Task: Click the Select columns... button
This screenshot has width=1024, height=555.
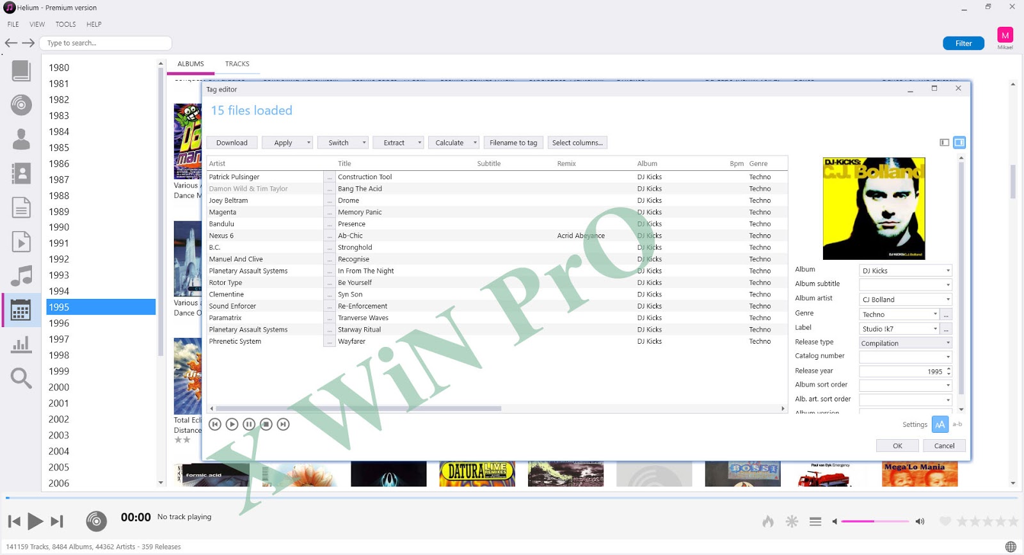Action: pyautogui.click(x=577, y=143)
